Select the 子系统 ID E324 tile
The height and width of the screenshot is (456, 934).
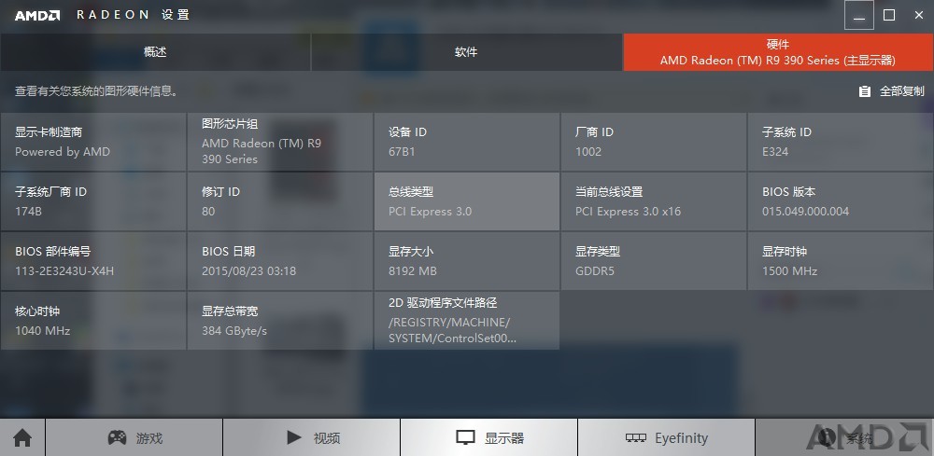tap(841, 142)
